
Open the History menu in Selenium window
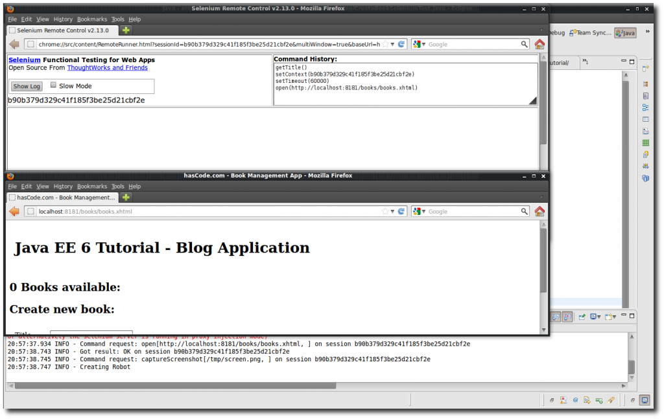pos(63,19)
